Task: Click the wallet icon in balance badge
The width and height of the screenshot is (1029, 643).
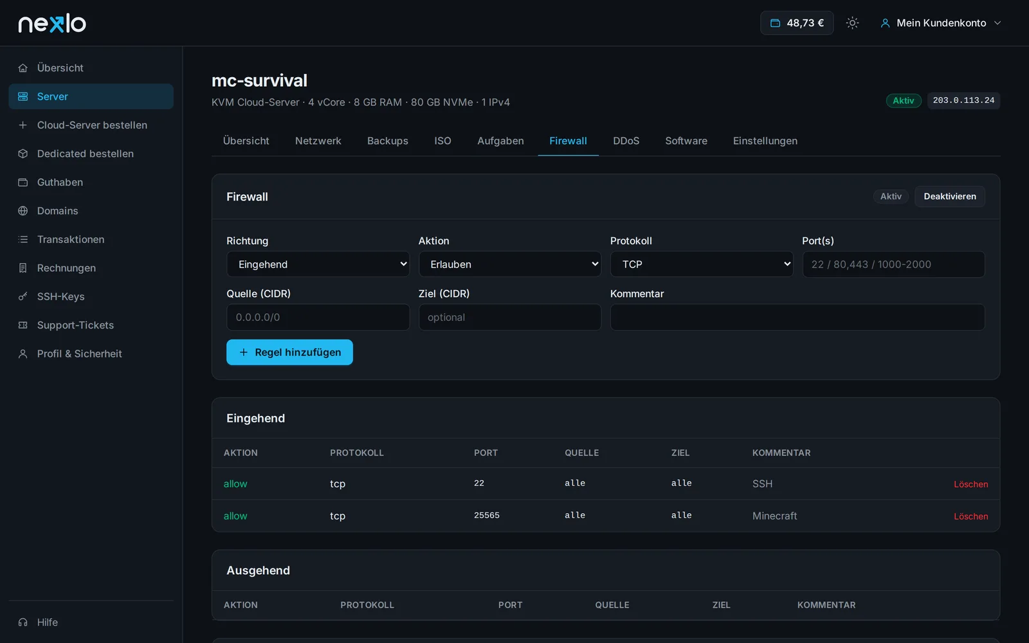Action: click(x=776, y=23)
